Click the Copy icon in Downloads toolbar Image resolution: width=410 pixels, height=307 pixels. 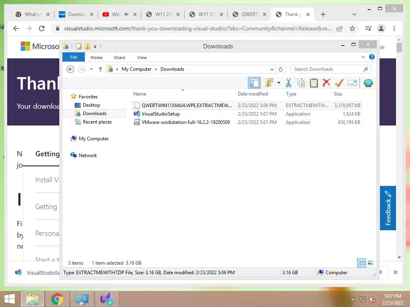[301, 83]
